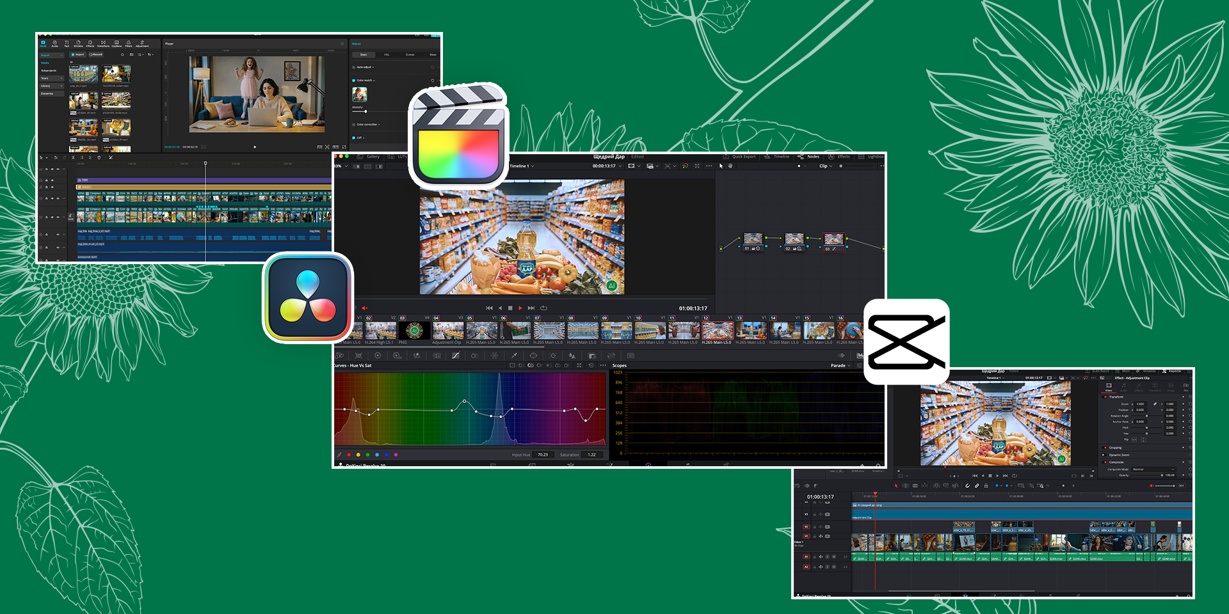The width and height of the screenshot is (1229, 614).
Task: Disable the Color match checkbox
Action: [354, 81]
